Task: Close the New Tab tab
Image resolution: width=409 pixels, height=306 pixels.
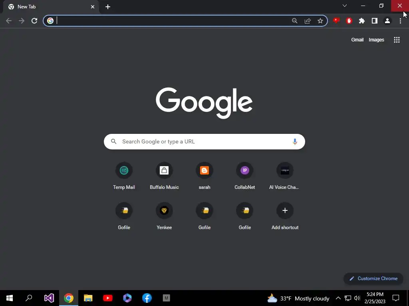Action: click(93, 7)
